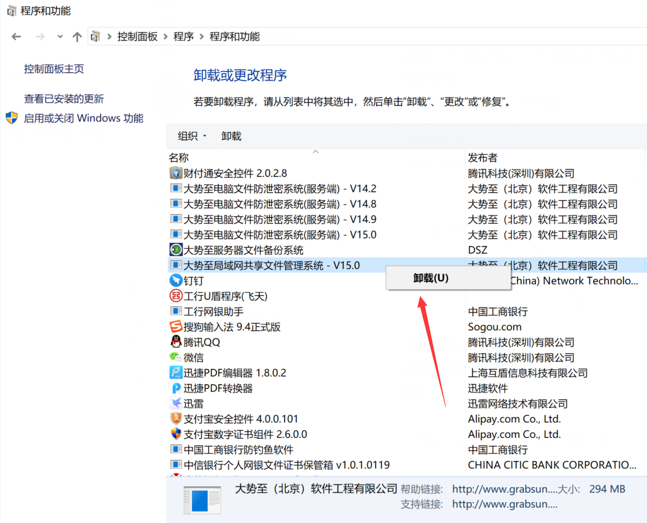Click the large program thumbnail in details pane
The image size is (647, 523).
(202, 500)
